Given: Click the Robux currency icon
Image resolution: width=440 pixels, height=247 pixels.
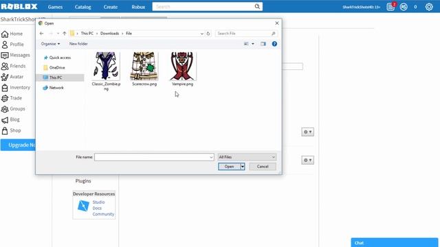Looking at the screenshot, I should pos(404,7).
